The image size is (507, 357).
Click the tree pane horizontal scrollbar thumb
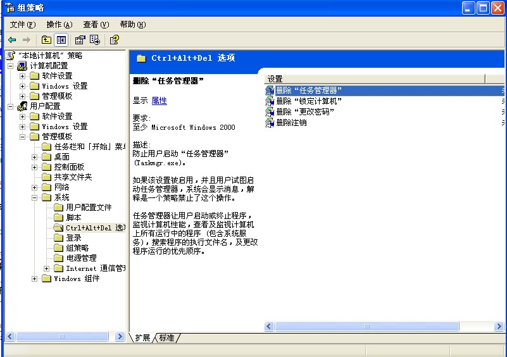pyautogui.click(x=62, y=337)
